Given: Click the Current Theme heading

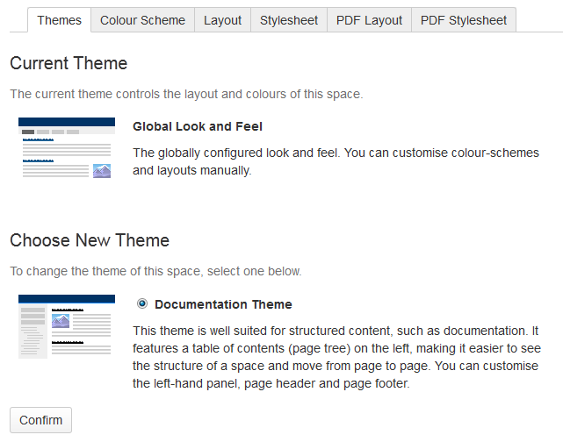Looking at the screenshot, I should click(69, 63).
